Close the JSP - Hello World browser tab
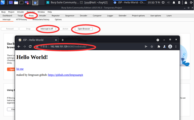The width and height of the screenshot is (194, 120). point(56,40)
